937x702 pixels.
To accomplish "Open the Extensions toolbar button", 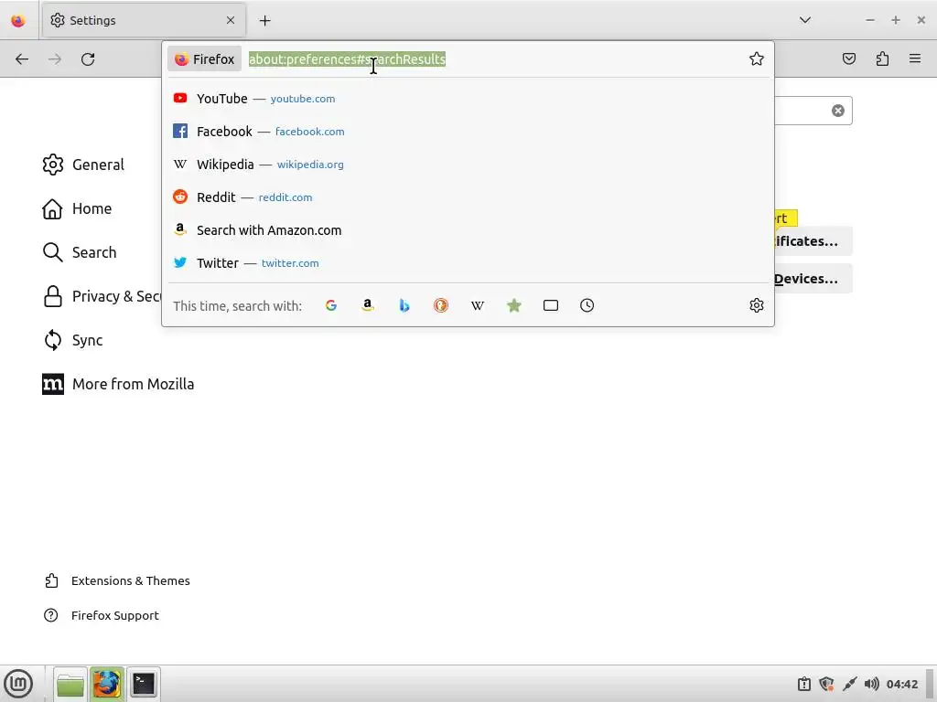I will [882, 58].
